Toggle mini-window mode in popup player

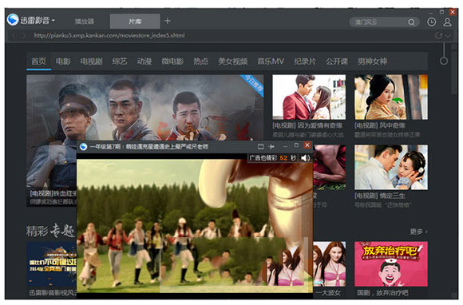261,146
